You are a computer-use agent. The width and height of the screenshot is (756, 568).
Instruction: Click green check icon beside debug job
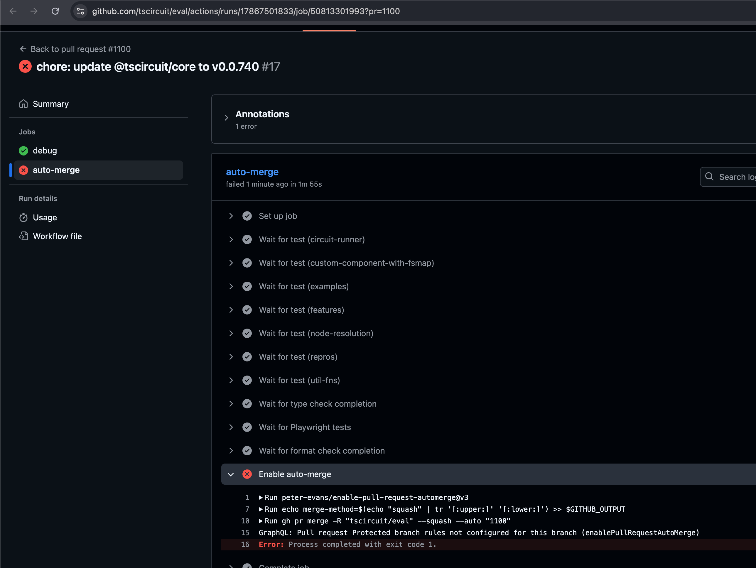23,151
